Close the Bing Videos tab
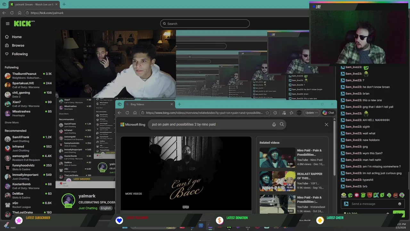This screenshot has height=231, width=410. click(x=172, y=104)
